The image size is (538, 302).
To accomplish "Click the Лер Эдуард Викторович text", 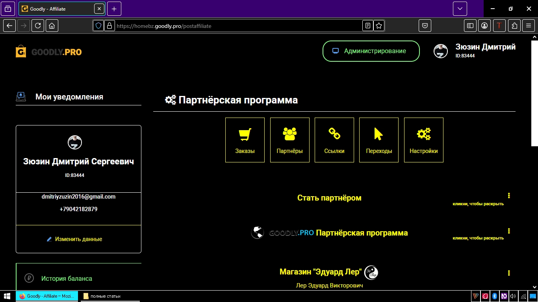I will tap(329, 285).
